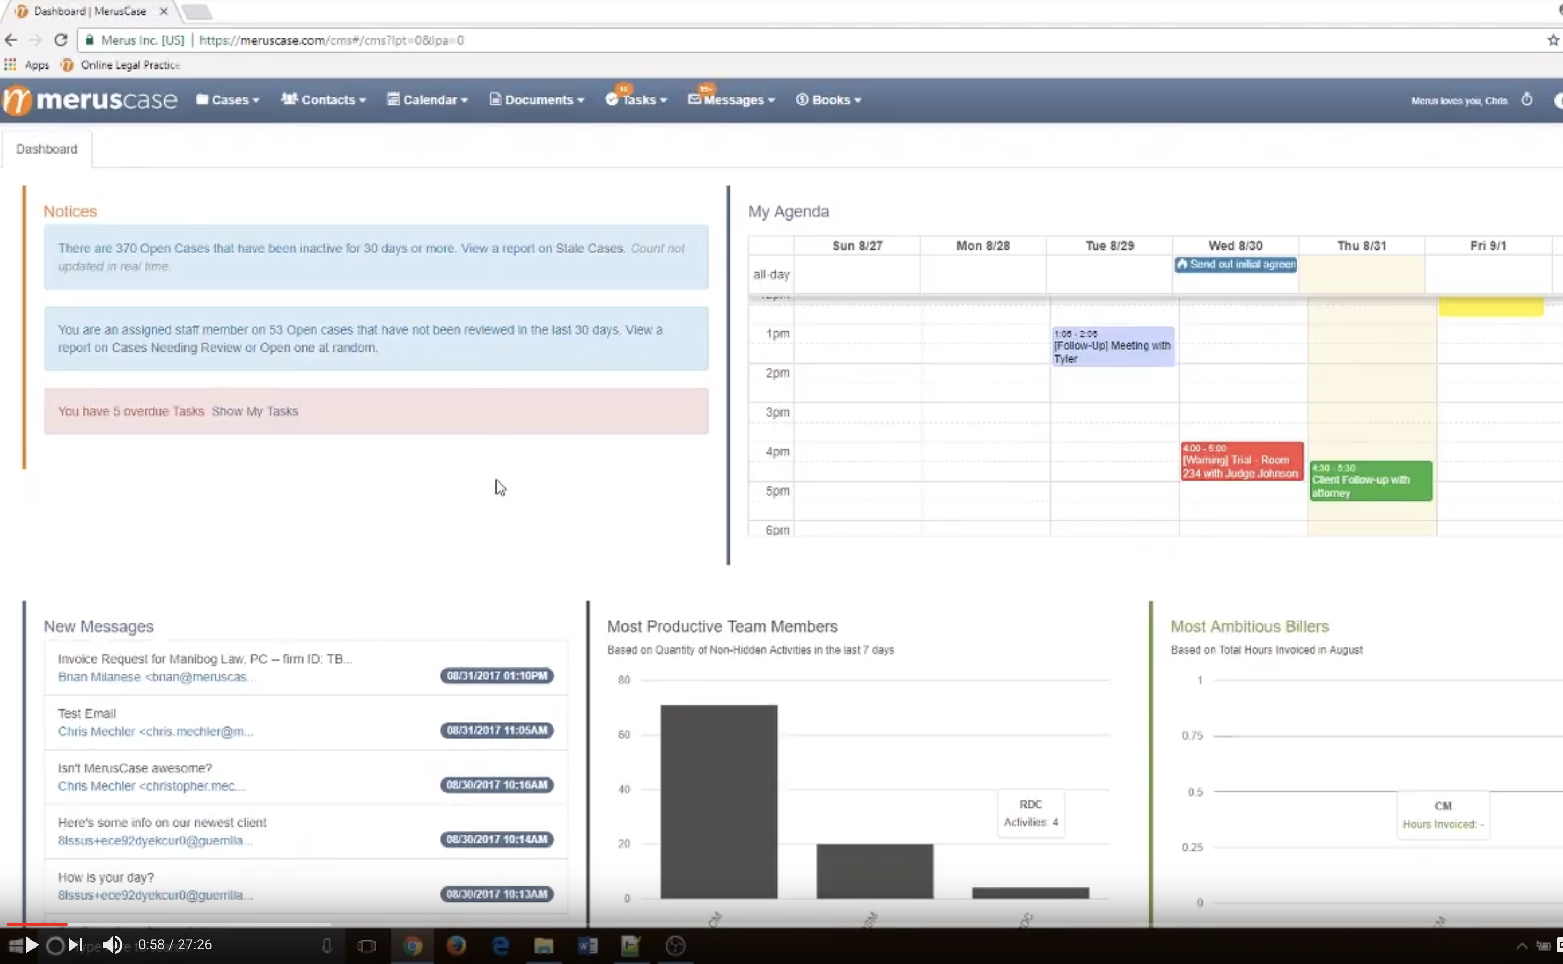Click the Task View taskbar icon
The width and height of the screenshot is (1563, 964).
367,945
